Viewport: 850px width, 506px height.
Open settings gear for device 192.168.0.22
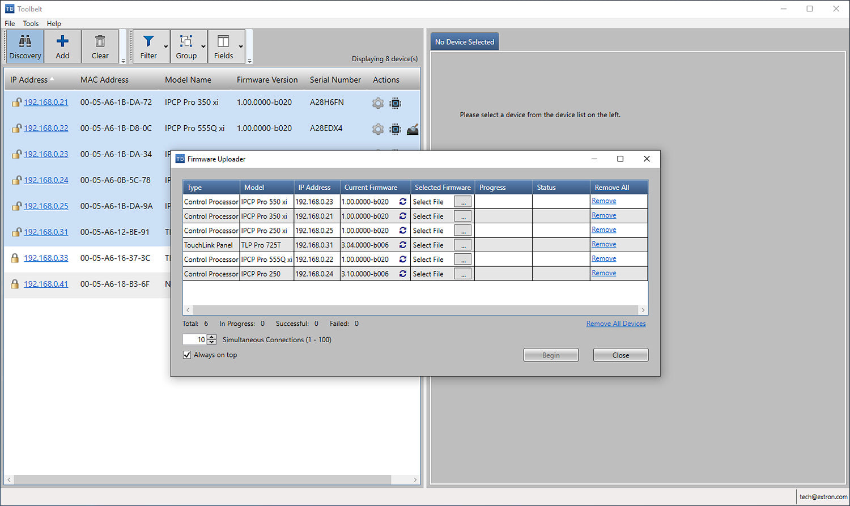click(378, 129)
